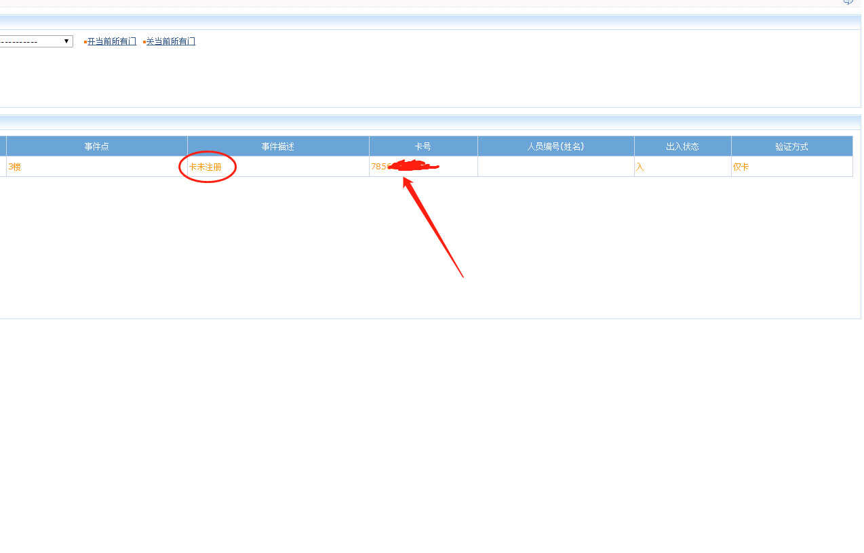Open the door selection dropdown arrow
This screenshot has width=864, height=553.
click(66, 41)
